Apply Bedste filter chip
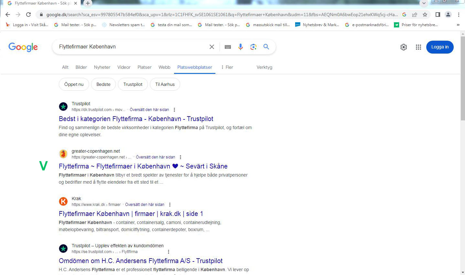This screenshot has width=465, height=275. tap(103, 84)
